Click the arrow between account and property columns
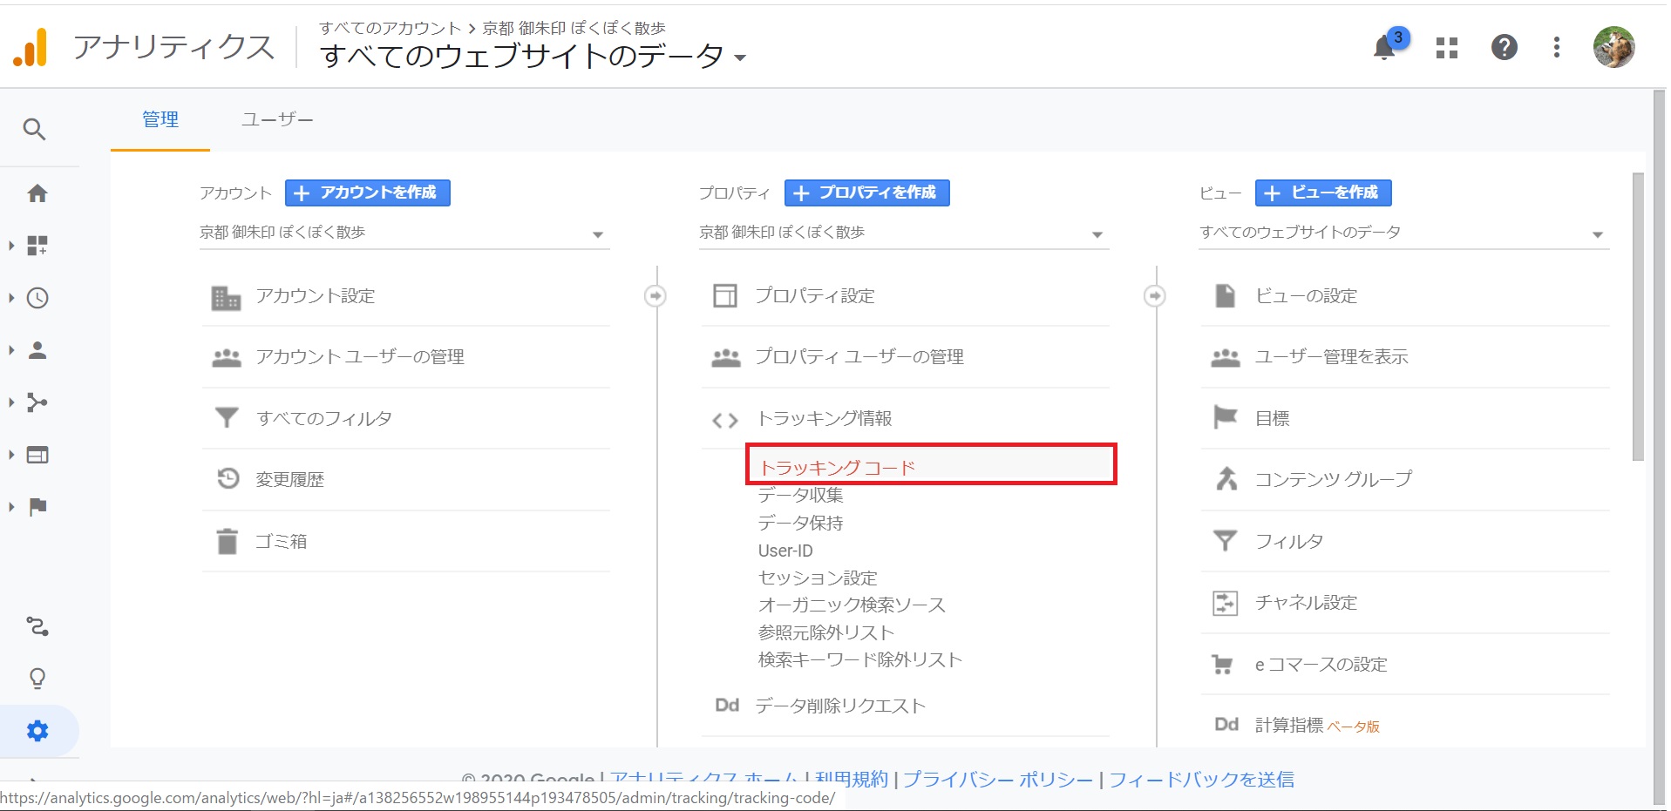Image resolution: width=1671 pixels, height=811 pixels. coord(655,296)
